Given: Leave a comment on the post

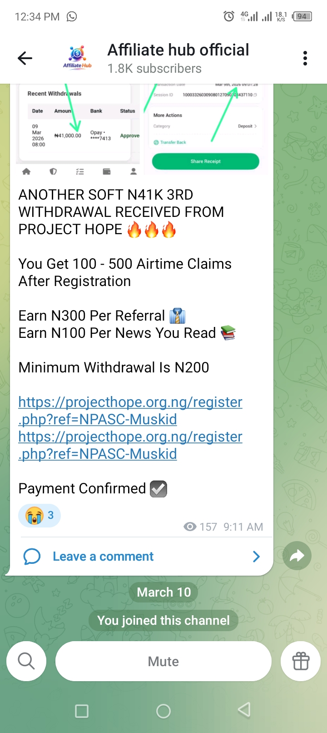Looking at the screenshot, I should (x=103, y=557).
